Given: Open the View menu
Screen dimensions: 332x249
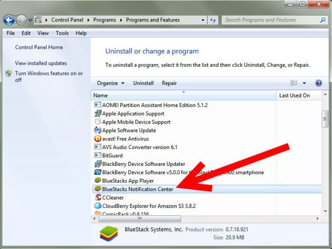Looking at the screenshot, I should tap(43, 33).
